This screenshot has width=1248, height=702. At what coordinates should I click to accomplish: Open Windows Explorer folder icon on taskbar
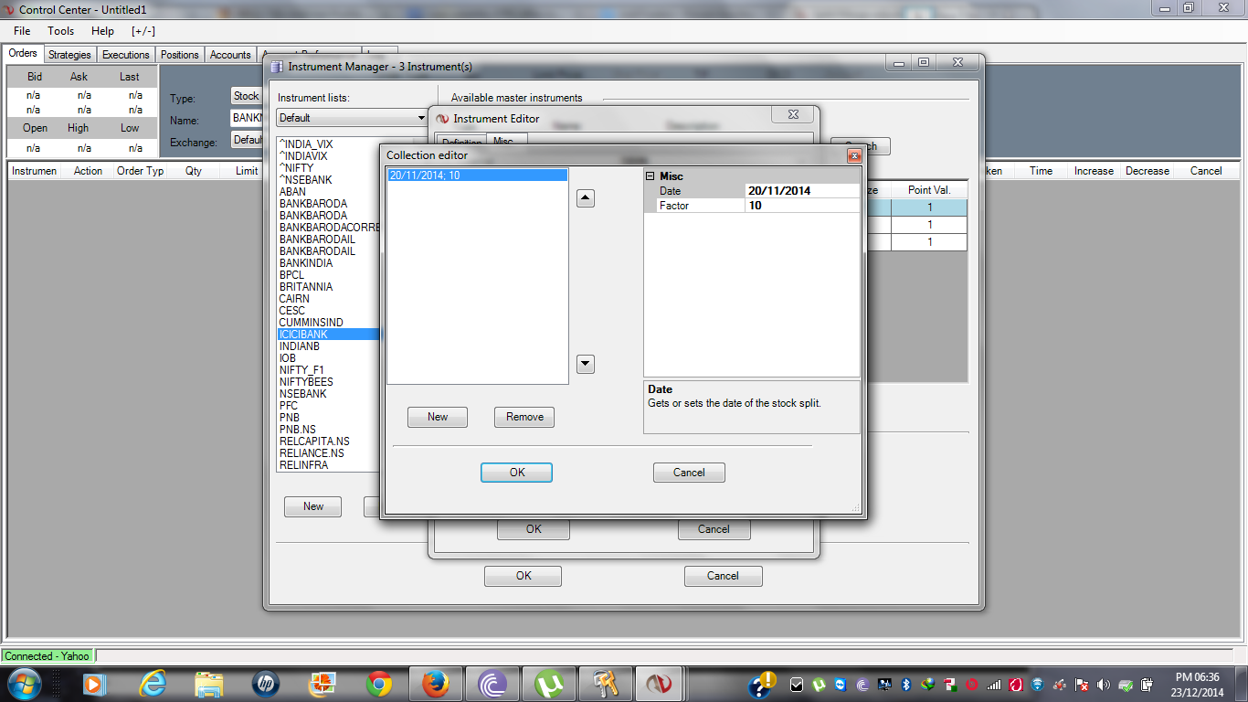209,684
